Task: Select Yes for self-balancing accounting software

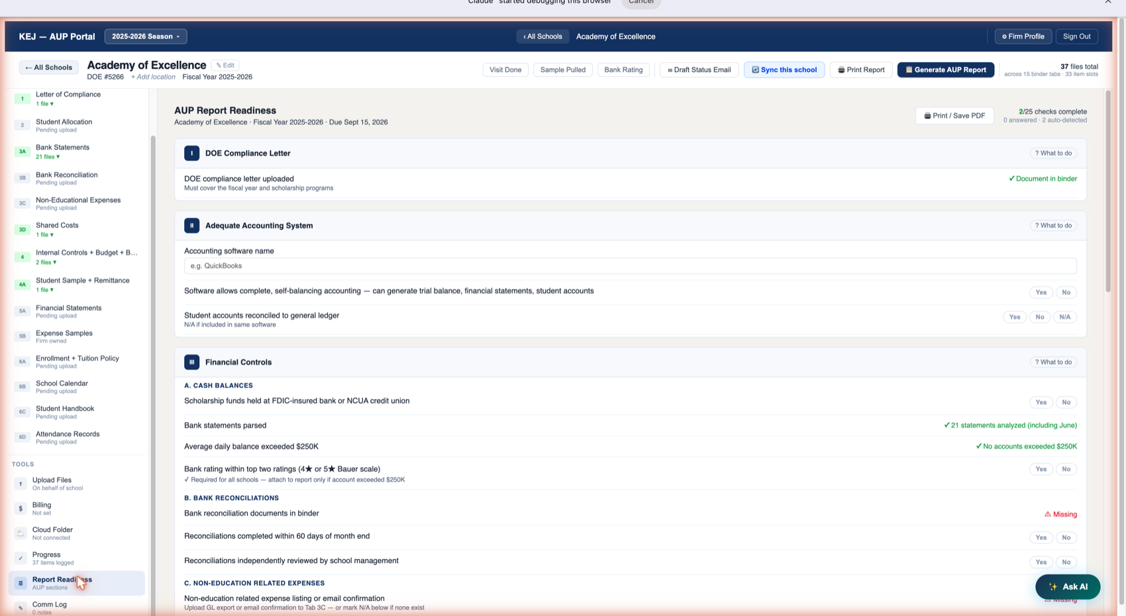Action: click(1041, 292)
